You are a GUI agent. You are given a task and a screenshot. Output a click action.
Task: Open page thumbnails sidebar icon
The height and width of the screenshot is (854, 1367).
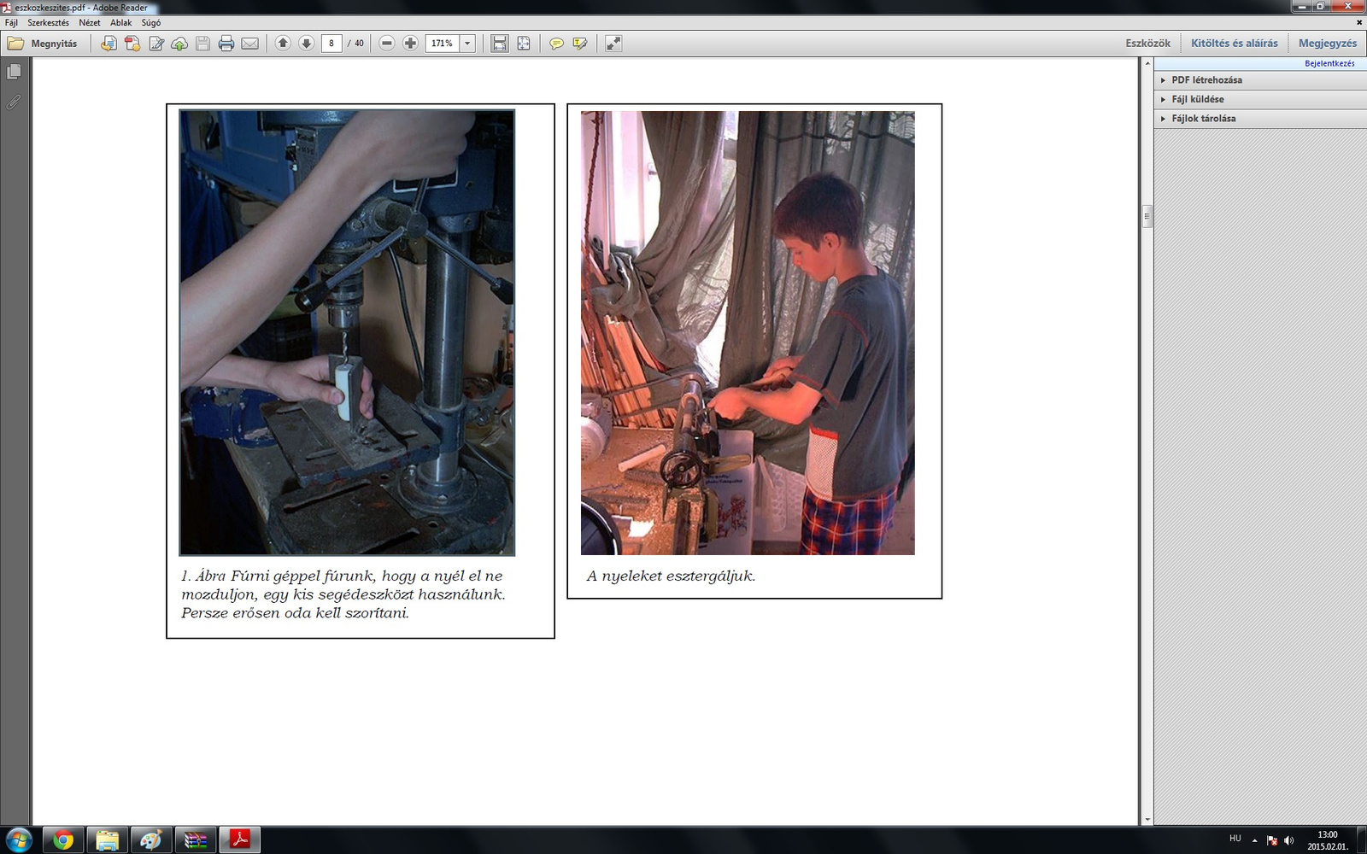14,73
